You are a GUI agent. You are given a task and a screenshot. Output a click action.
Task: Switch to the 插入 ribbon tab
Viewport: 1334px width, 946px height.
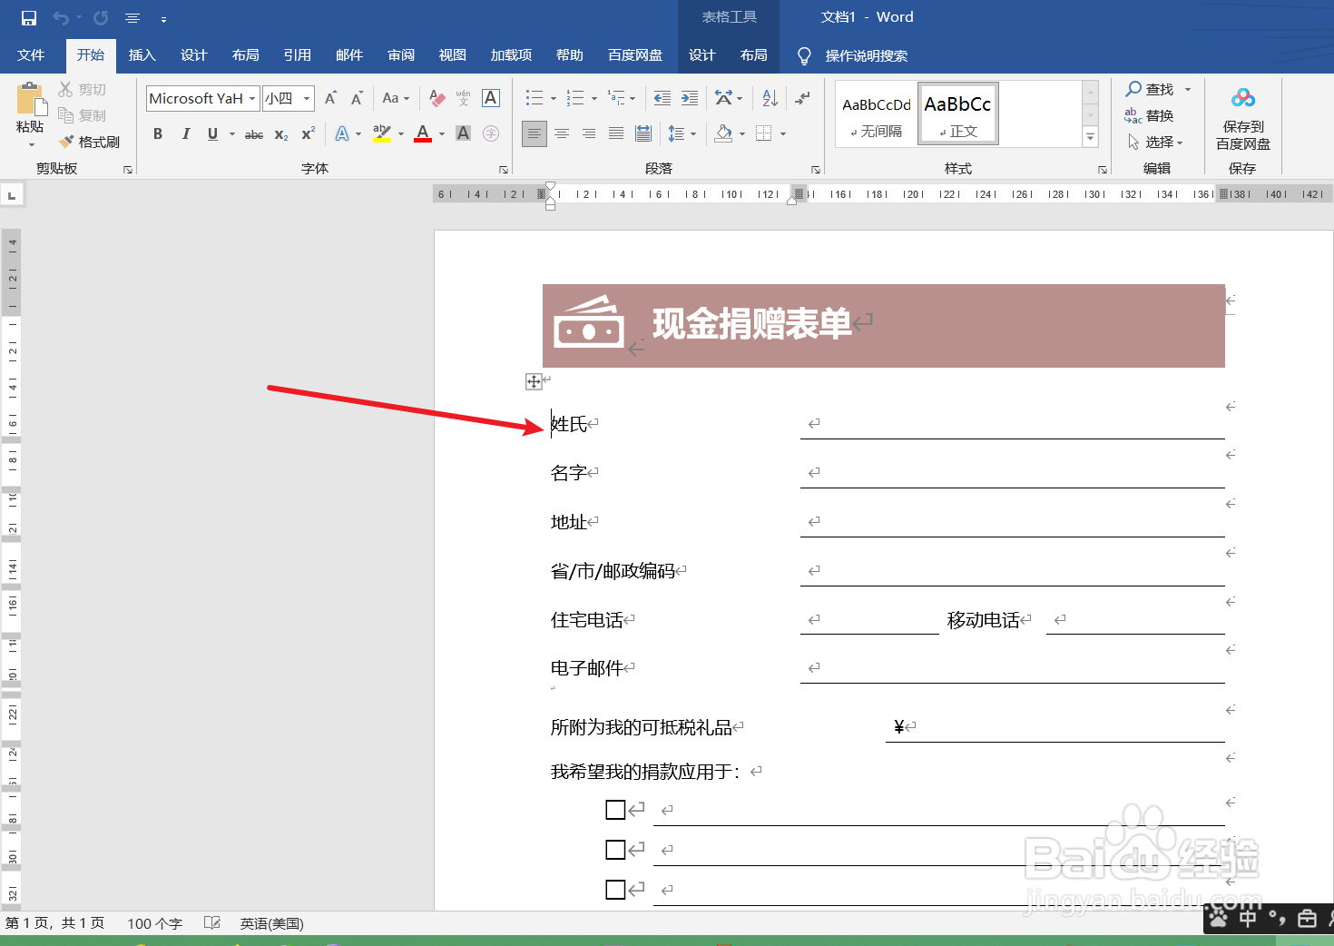point(142,55)
